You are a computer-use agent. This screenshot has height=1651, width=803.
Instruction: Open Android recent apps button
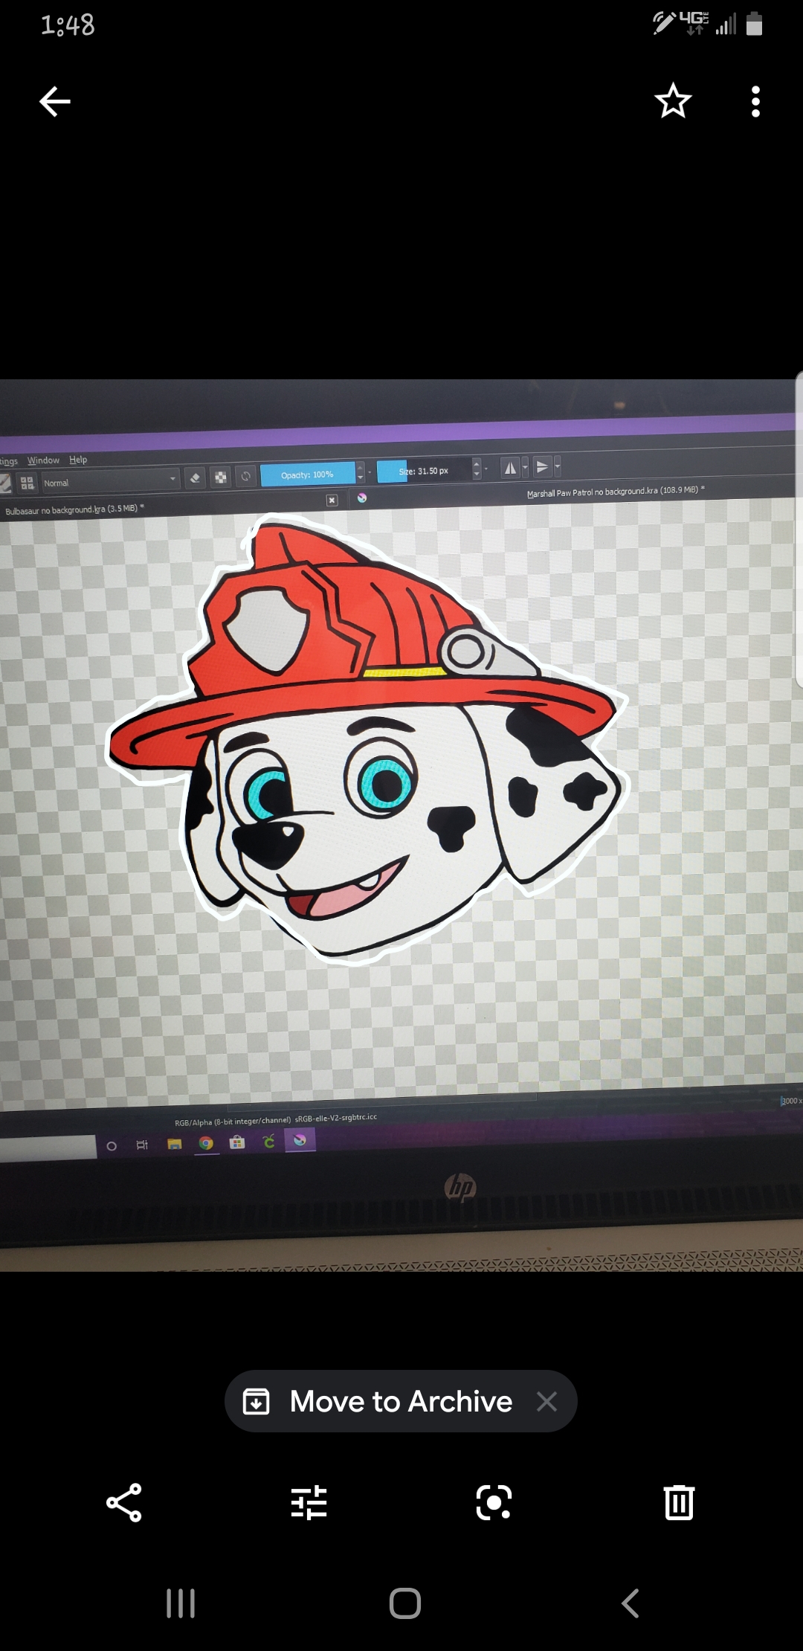181,1603
